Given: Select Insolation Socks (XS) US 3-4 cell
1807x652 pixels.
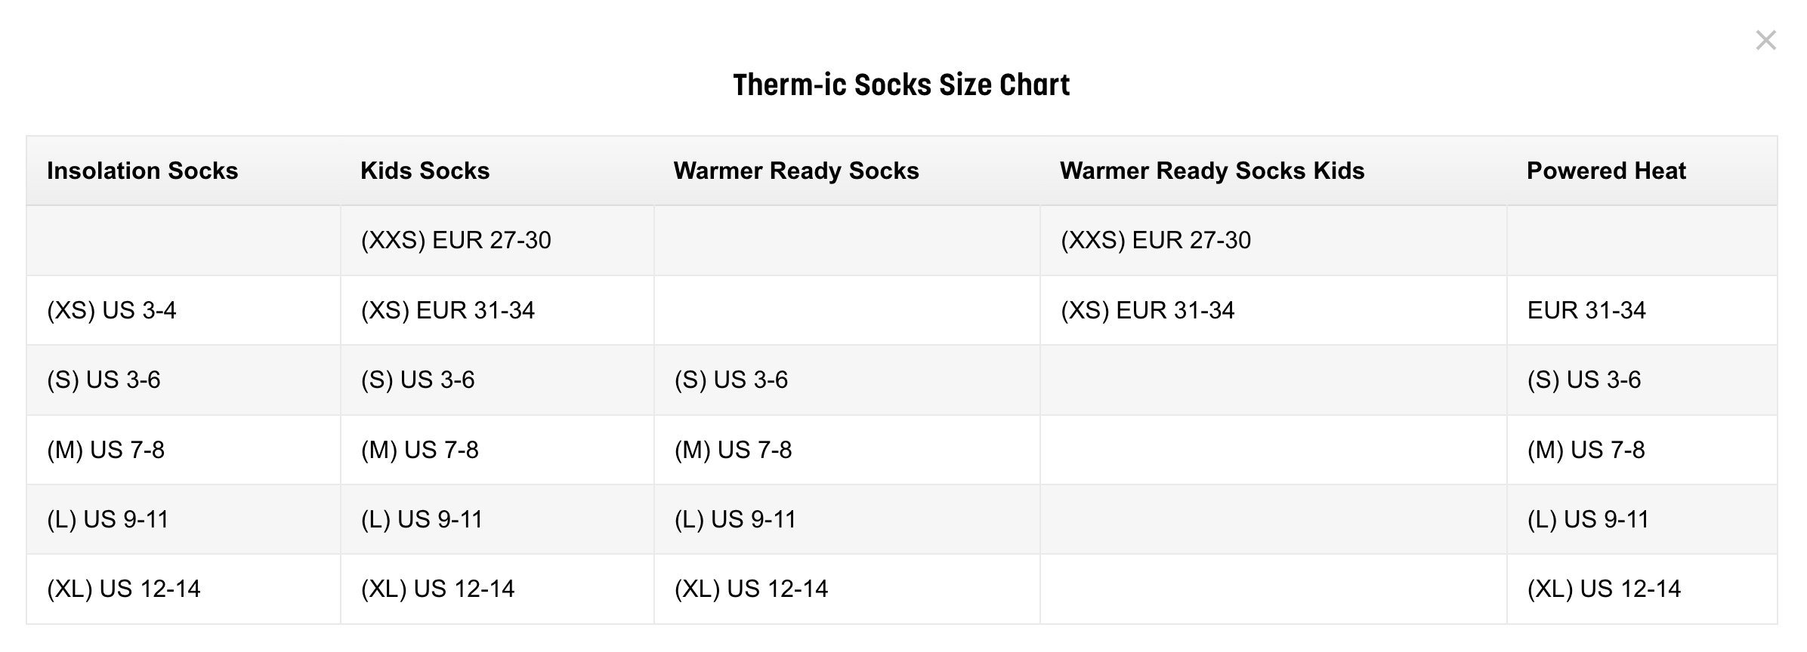Looking at the screenshot, I should click(112, 310).
